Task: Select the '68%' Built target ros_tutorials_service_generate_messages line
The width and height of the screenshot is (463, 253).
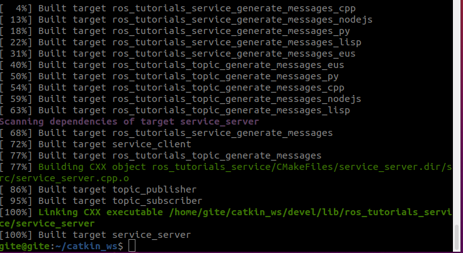Action: pos(166,133)
